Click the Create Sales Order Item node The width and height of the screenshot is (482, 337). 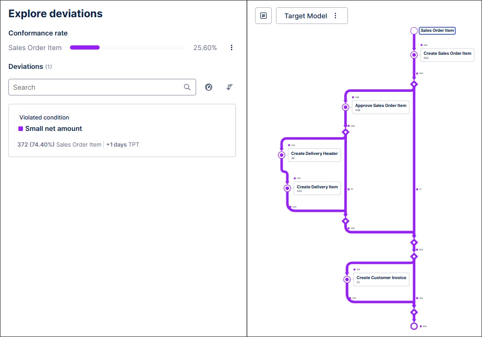[x=447, y=55]
